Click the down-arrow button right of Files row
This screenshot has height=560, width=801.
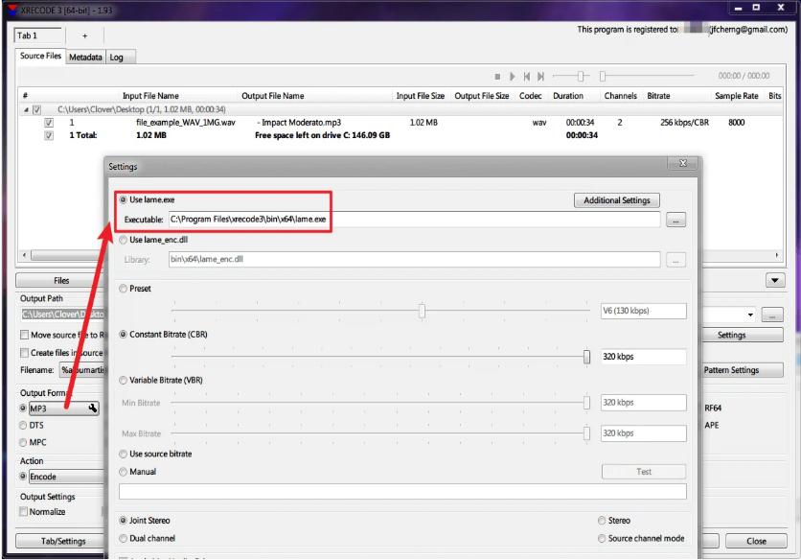[x=775, y=280]
